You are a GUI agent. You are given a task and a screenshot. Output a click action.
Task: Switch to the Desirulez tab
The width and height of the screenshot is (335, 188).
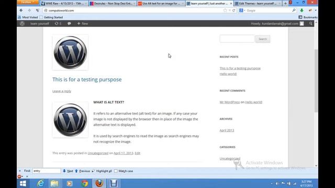[113, 4]
